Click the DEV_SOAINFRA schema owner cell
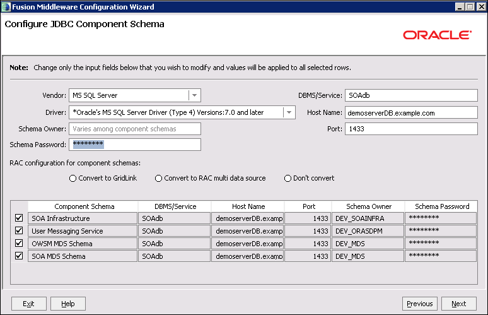The height and width of the screenshot is (315, 488). pyautogui.click(x=368, y=218)
